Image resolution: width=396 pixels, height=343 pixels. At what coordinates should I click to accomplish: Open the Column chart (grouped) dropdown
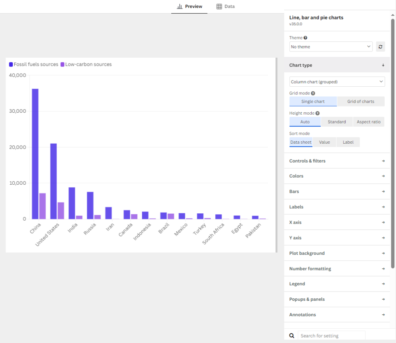337,82
